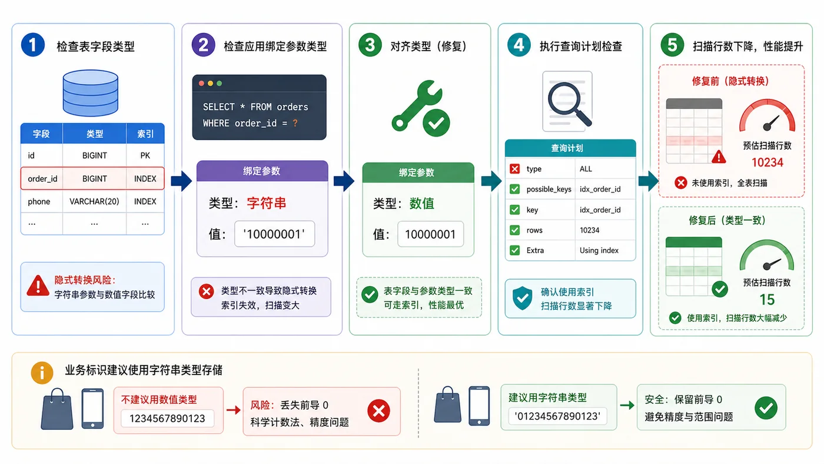Click green check beside 使用索引，扫描行数大幅减少
824x464 pixels.
tap(675, 318)
